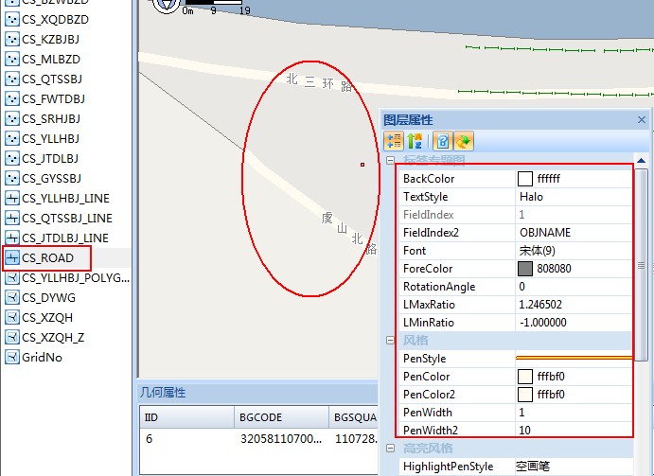Screen dimensions: 654x476
Task: Click the 北三环路 road label on map
Action: [320, 82]
